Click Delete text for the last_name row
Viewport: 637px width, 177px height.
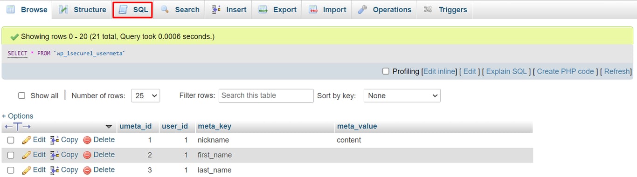coord(104,170)
